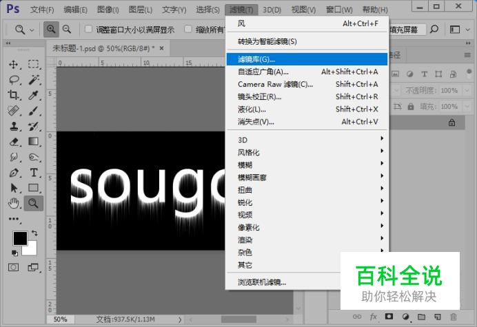This screenshot has height=327, width=477.
Task: Create new layer icon
Action: click(438, 317)
